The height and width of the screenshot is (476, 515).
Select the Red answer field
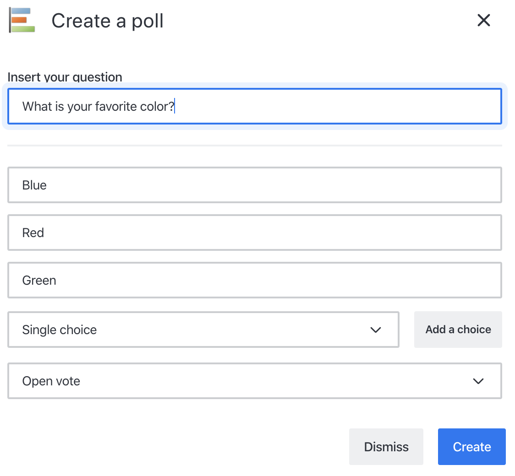tap(255, 233)
